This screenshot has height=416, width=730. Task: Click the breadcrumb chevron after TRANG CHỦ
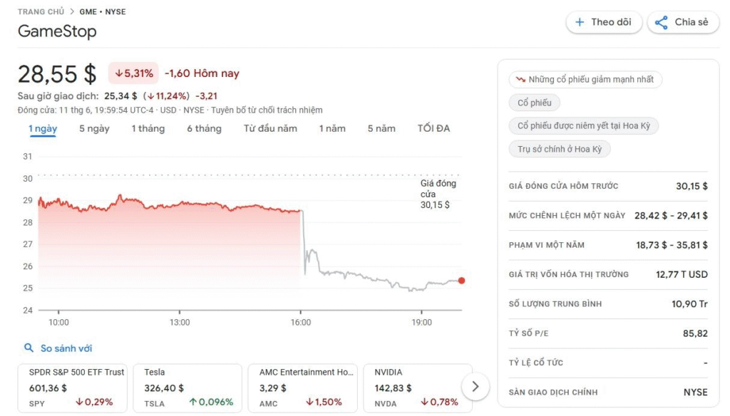[x=72, y=11]
